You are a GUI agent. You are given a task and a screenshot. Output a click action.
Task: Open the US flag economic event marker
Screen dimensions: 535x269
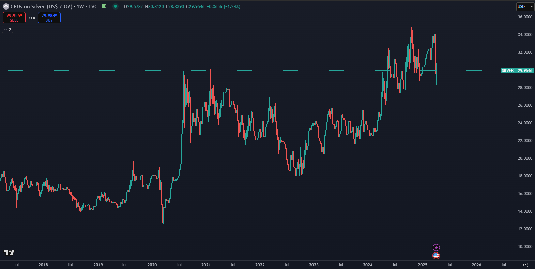pos(436,256)
